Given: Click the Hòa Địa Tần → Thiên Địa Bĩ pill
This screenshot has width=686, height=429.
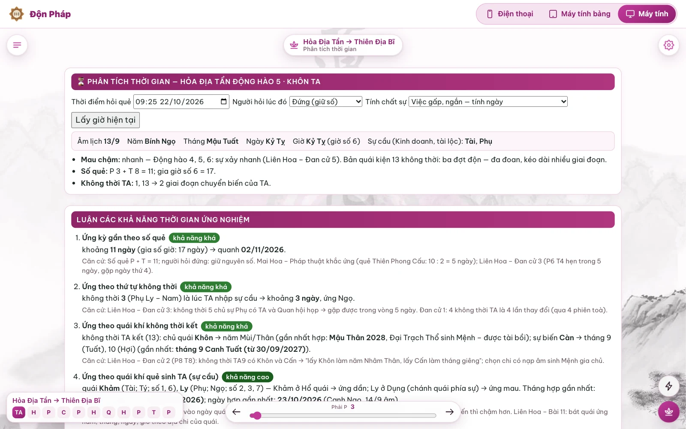Looking at the screenshot, I should 343,45.
